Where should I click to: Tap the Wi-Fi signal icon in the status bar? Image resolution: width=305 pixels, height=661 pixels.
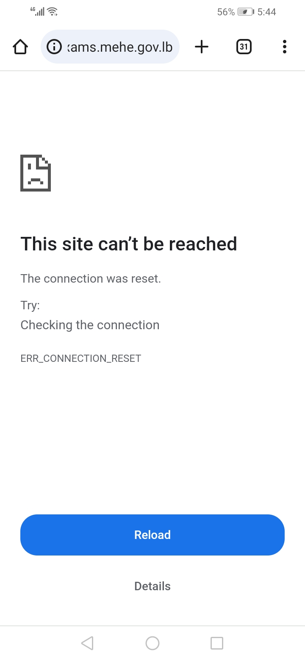coord(53,12)
